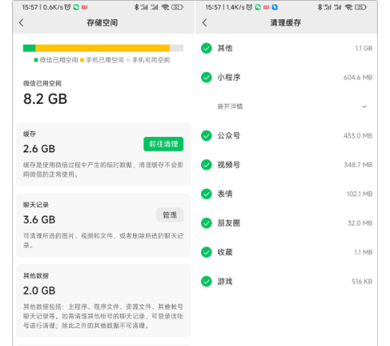Uncheck the 收藏 cache item
Image resolution: width=390 pixels, height=346 pixels.
click(x=207, y=252)
